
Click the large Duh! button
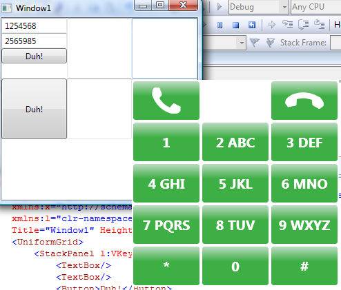35,109
